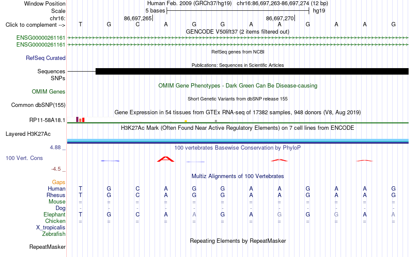Click the GTEx Gene Expression track title
Screen dimensions: 409x257
[x=237, y=112]
